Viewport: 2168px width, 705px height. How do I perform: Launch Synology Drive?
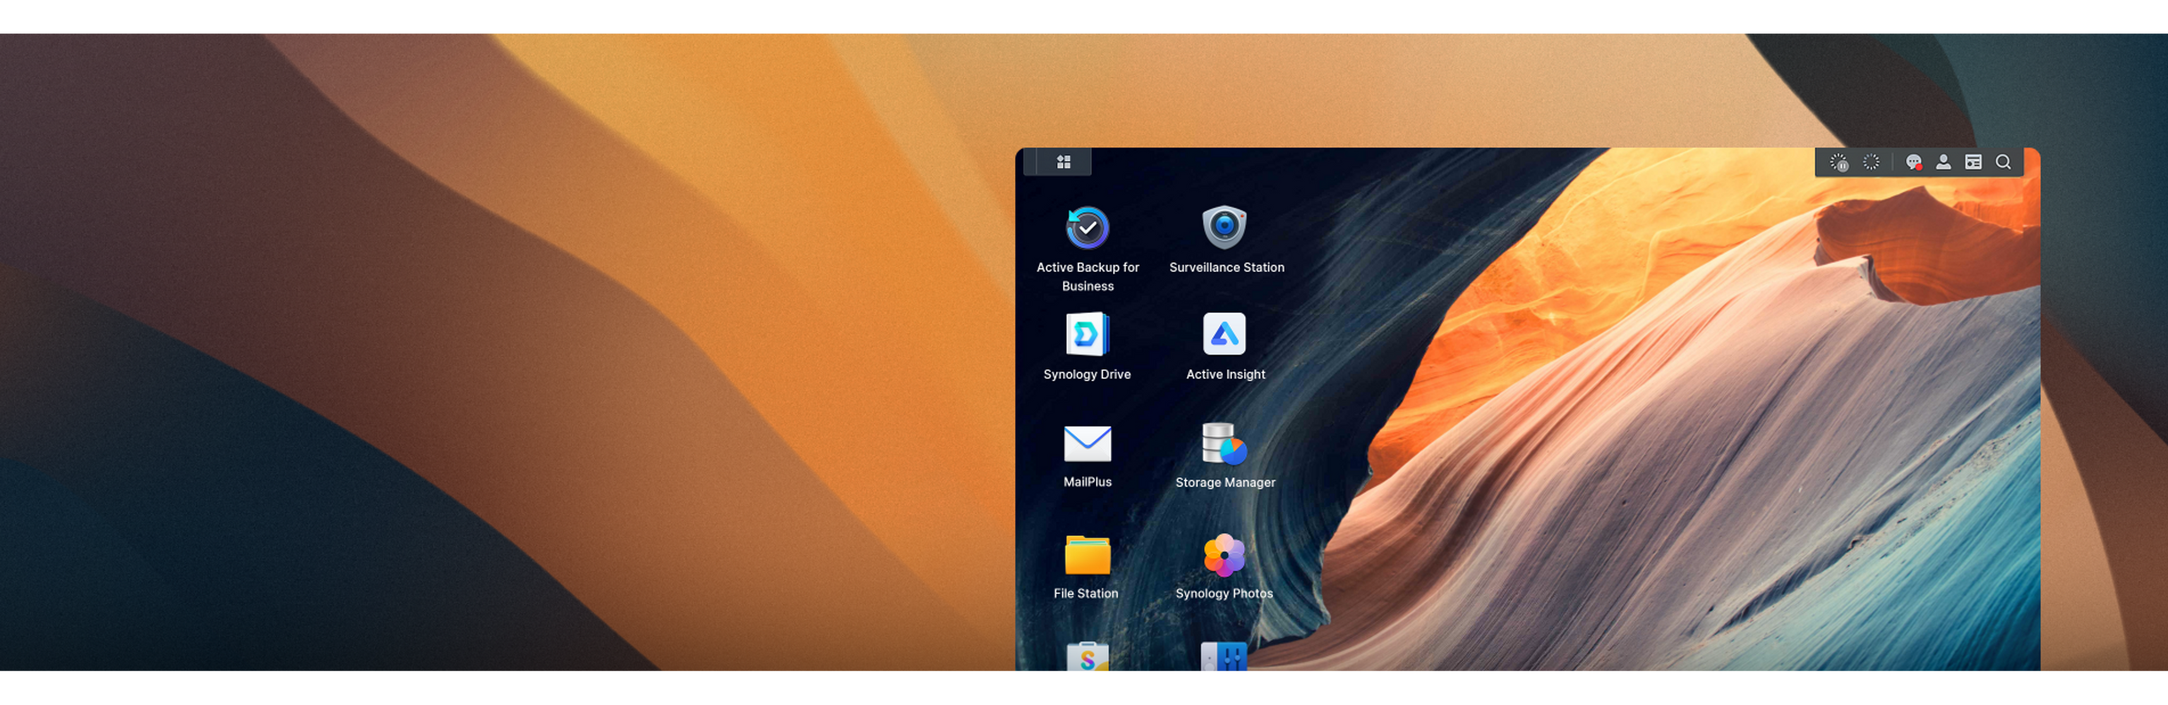click(1088, 334)
